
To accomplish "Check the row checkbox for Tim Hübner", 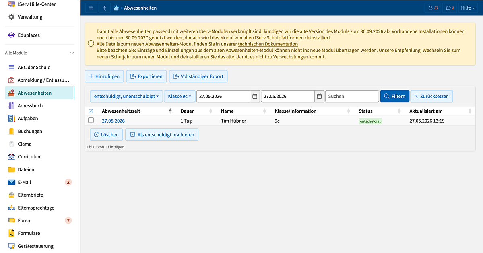I will point(91,120).
